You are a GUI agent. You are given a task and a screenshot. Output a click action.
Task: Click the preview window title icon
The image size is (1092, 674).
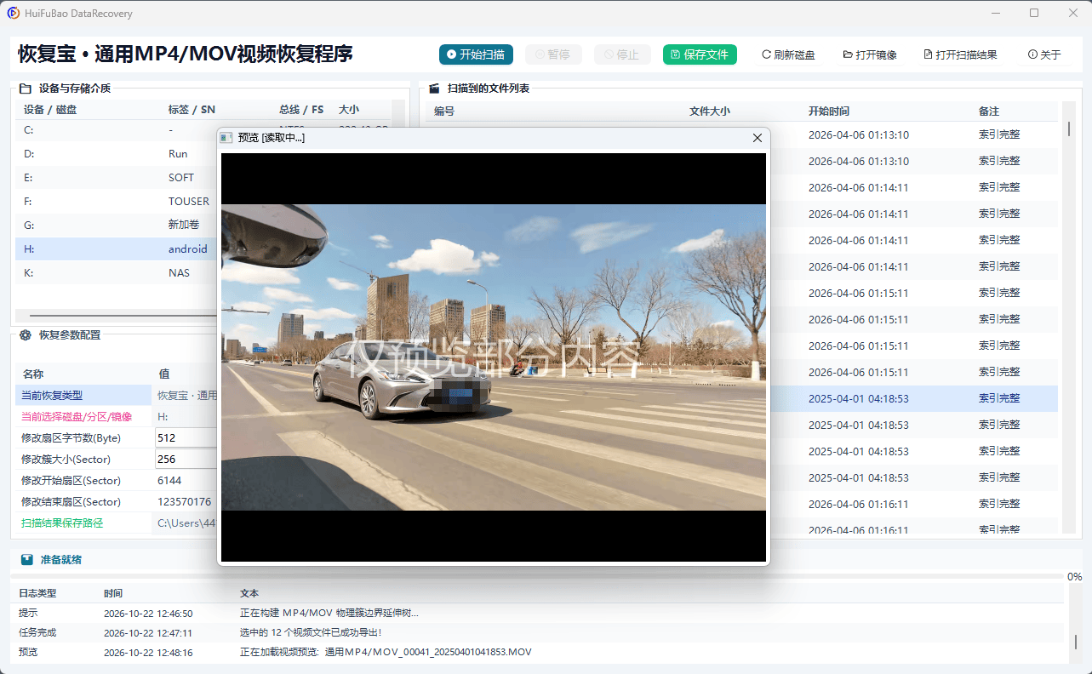click(226, 138)
